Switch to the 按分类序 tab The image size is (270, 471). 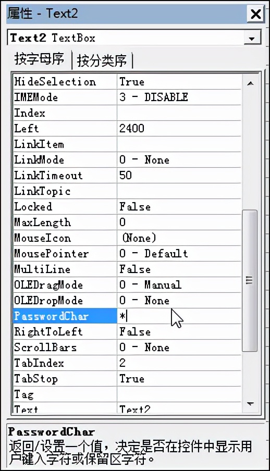coord(102,60)
